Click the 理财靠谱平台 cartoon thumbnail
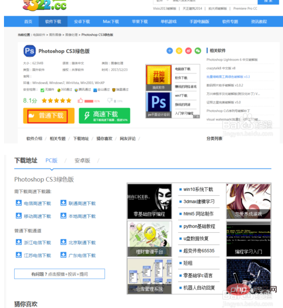Screen dimensions: 283x308 tap(150, 239)
